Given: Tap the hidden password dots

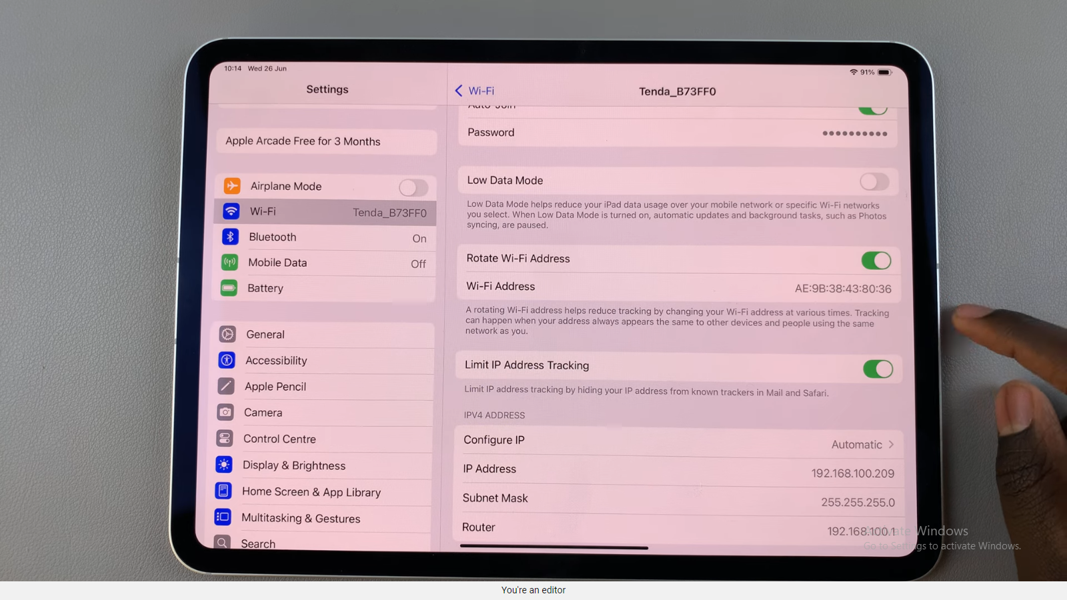Looking at the screenshot, I should click(x=855, y=133).
